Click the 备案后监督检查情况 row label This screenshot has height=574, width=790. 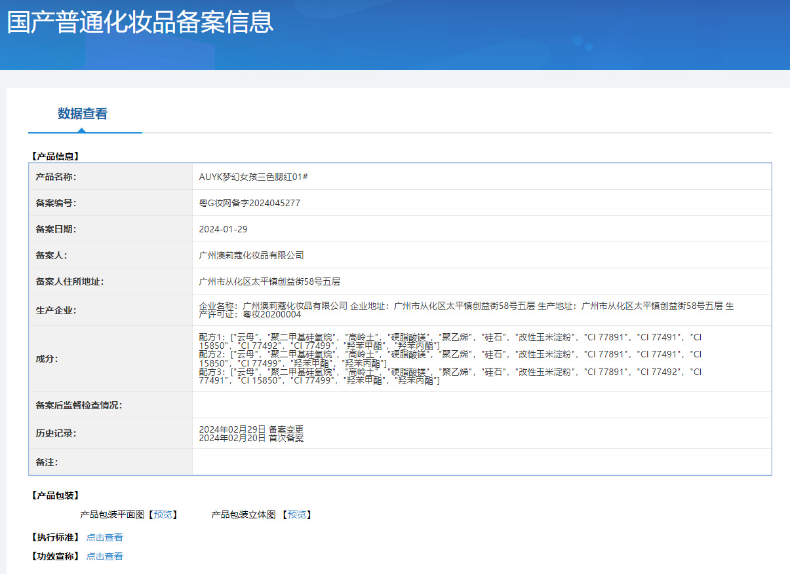coord(79,405)
